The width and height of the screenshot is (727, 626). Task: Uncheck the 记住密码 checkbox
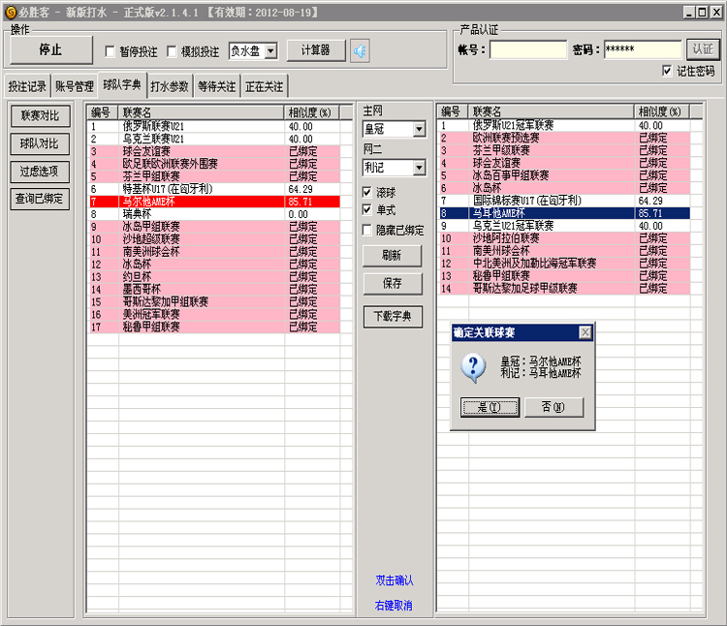click(x=667, y=71)
